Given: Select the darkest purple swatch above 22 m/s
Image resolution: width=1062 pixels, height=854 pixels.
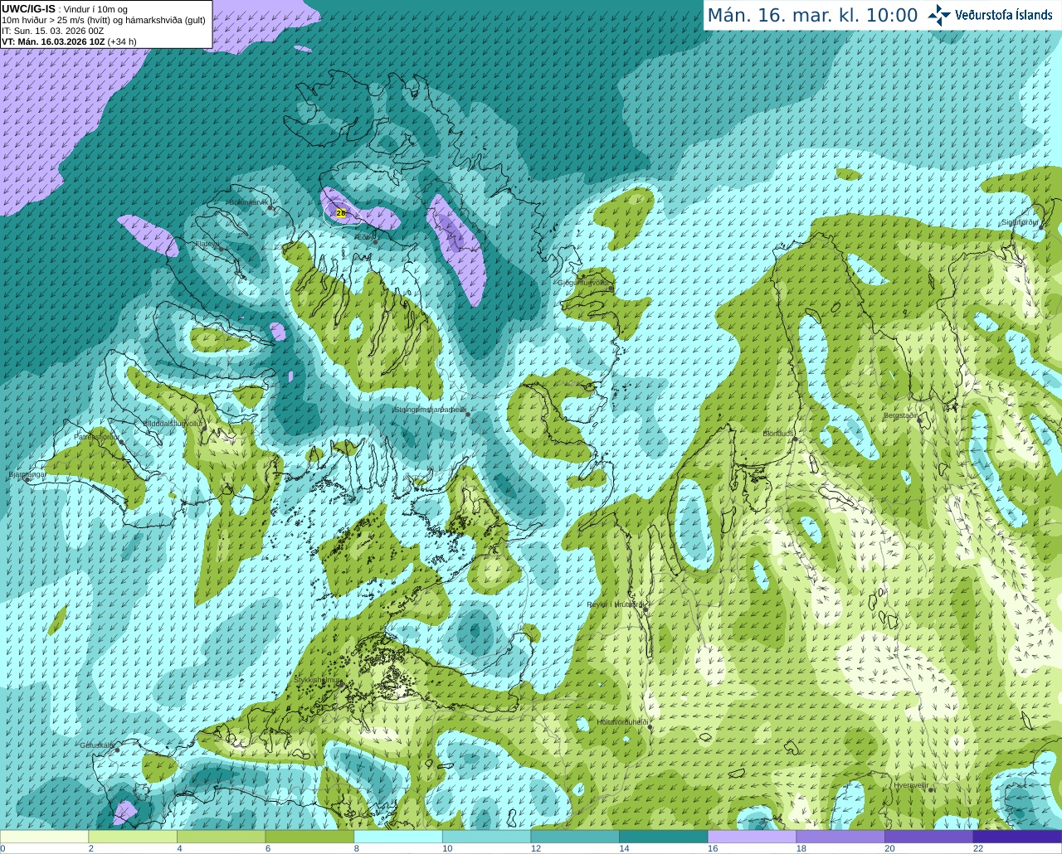Looking at the screenshot, I should click(1017, 837).
